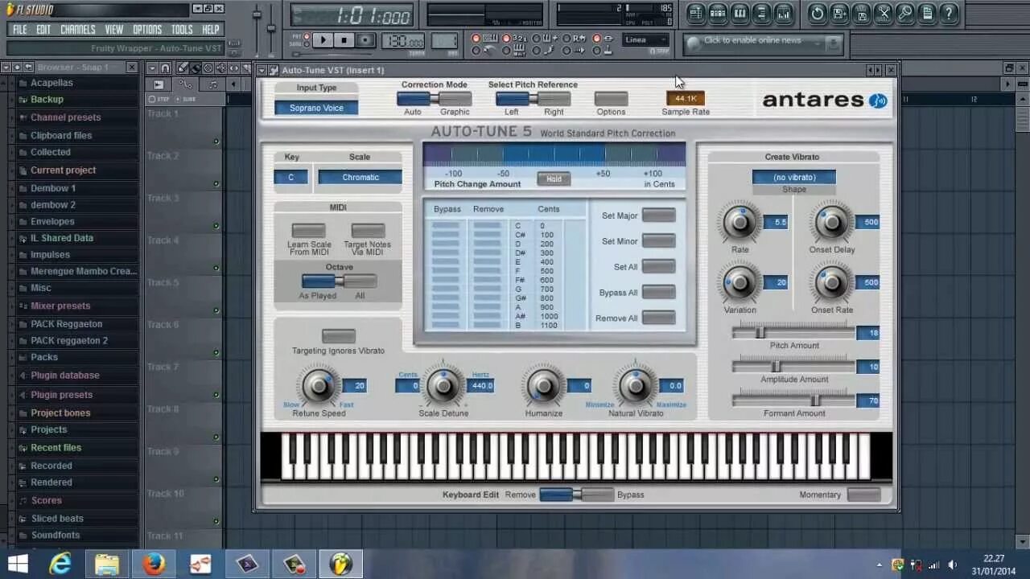1030x579 pixels.
Task: Click the Antares logo in Auto-Tune
Action: (822, 99)
